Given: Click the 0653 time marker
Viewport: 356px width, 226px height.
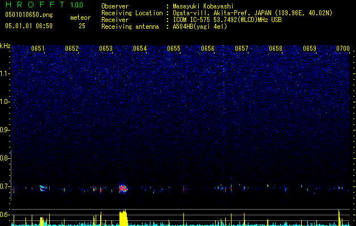Looking at the screenshot, I should pyautogui.click(x=106, y=49).
